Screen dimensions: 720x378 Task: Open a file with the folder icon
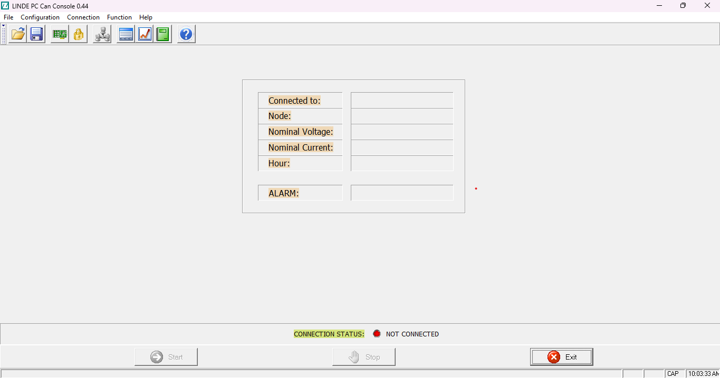click(x=18, y=35)
